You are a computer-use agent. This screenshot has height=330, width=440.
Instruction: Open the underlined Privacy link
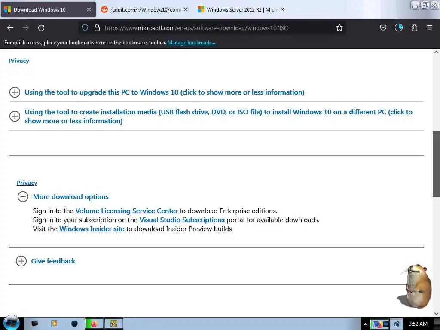pyautogui.click(x=27, y=183)
